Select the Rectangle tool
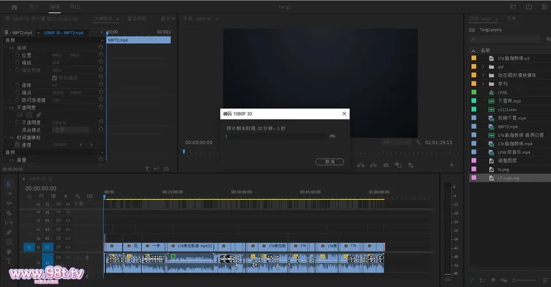 pyautogui.click(x=9, y=242)
